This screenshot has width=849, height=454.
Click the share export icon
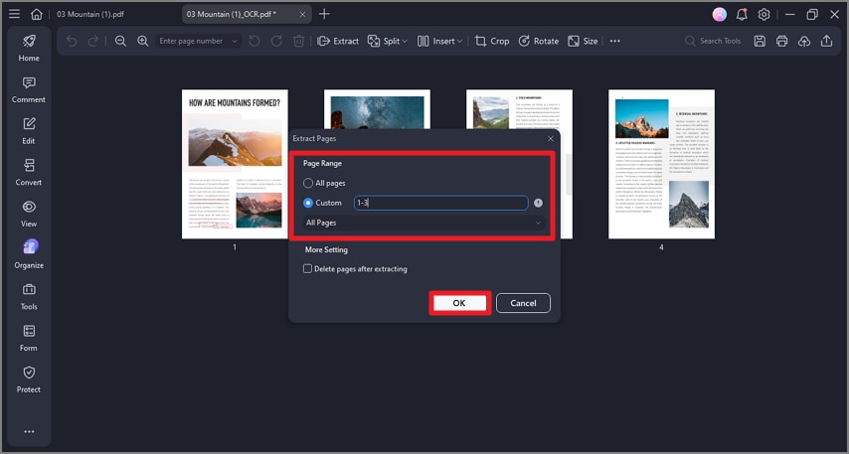[x=826, y=41]
